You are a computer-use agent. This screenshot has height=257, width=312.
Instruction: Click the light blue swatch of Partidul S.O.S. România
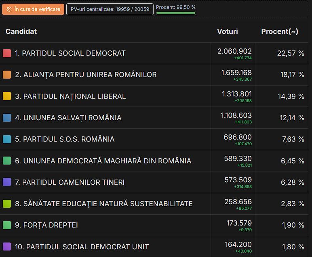[x=7, y=139]
